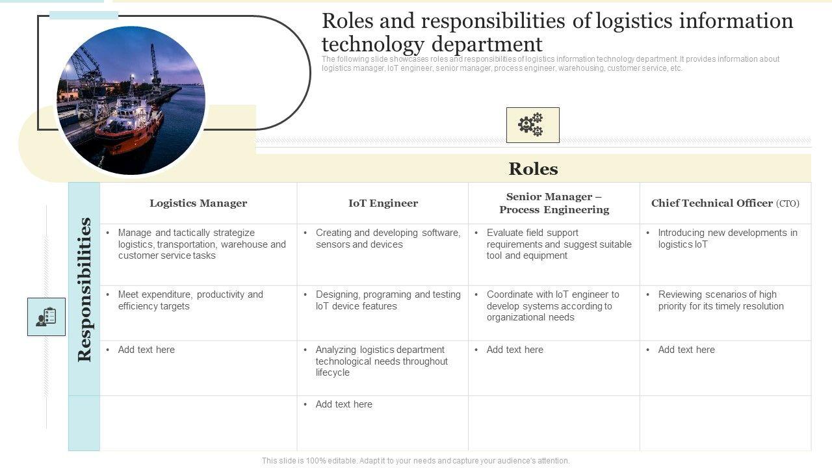Select the IoT Engineer column header
Screen dimensions: 832x468
click(383, 203)
